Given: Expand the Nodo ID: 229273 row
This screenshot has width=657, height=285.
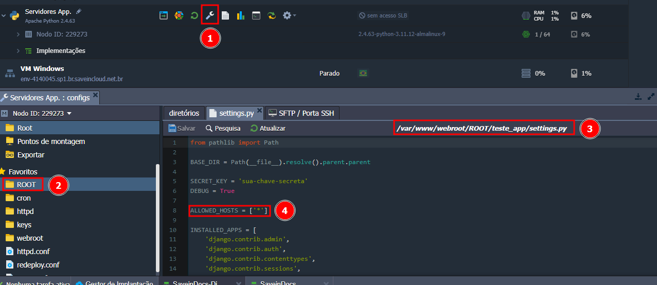Looking at the screenshot, I should click(18, 34).
